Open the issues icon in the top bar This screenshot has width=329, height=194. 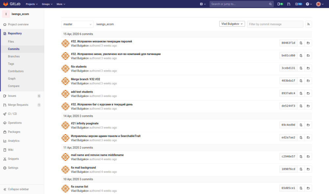tap(280, 4)
